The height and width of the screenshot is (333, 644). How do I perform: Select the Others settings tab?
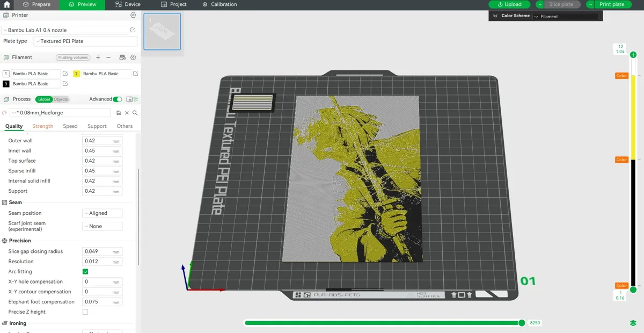125,126
